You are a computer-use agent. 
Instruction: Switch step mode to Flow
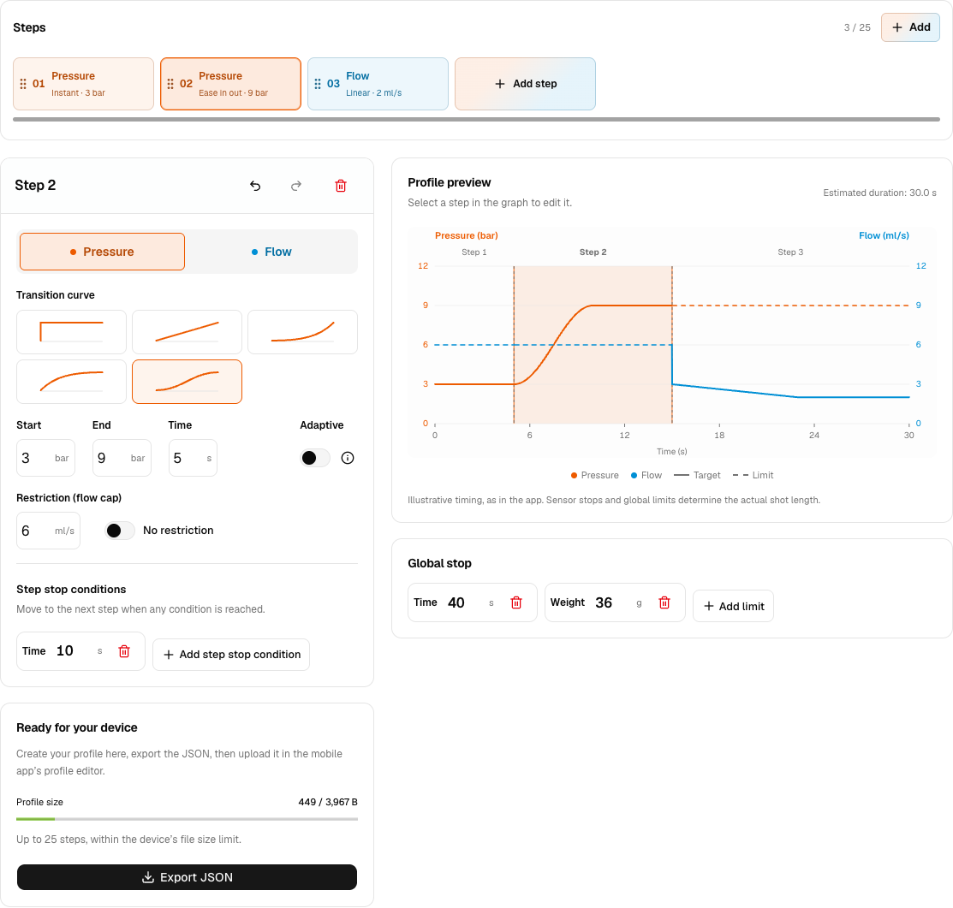(271, 252)
